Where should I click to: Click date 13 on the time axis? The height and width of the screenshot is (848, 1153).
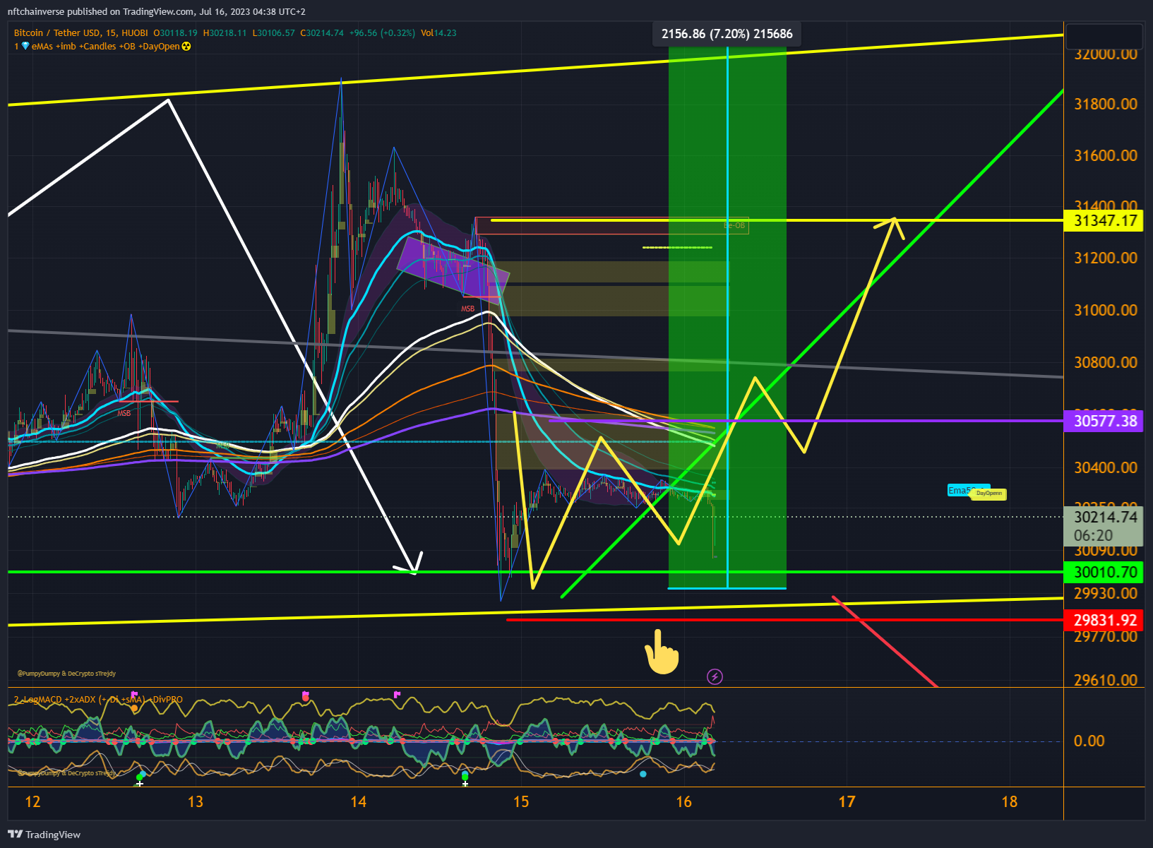(x=195, y=802)
